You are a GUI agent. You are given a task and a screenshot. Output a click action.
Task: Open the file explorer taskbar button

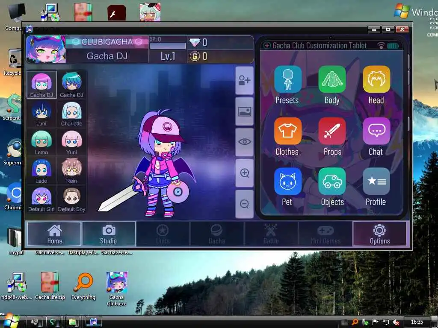click(72, 322)
